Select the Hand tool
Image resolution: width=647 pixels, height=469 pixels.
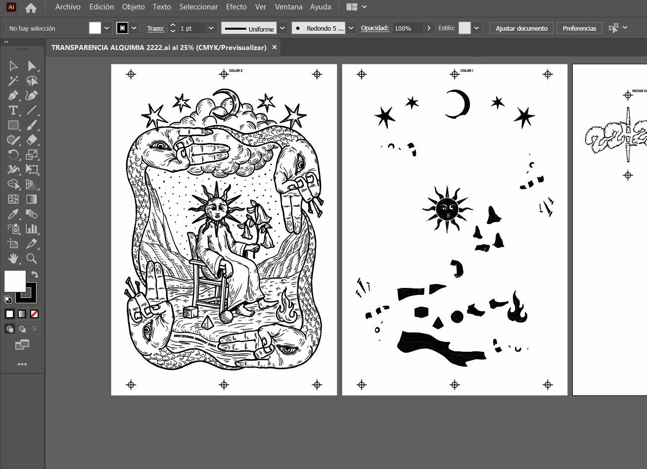[13, 258]
